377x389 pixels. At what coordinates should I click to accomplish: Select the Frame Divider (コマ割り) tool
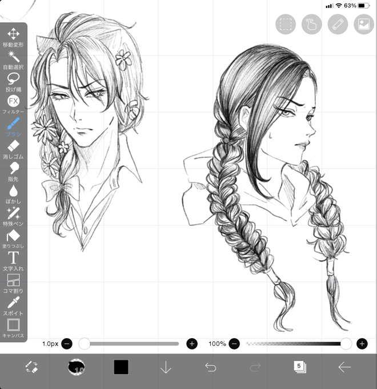tap(13, 284)
